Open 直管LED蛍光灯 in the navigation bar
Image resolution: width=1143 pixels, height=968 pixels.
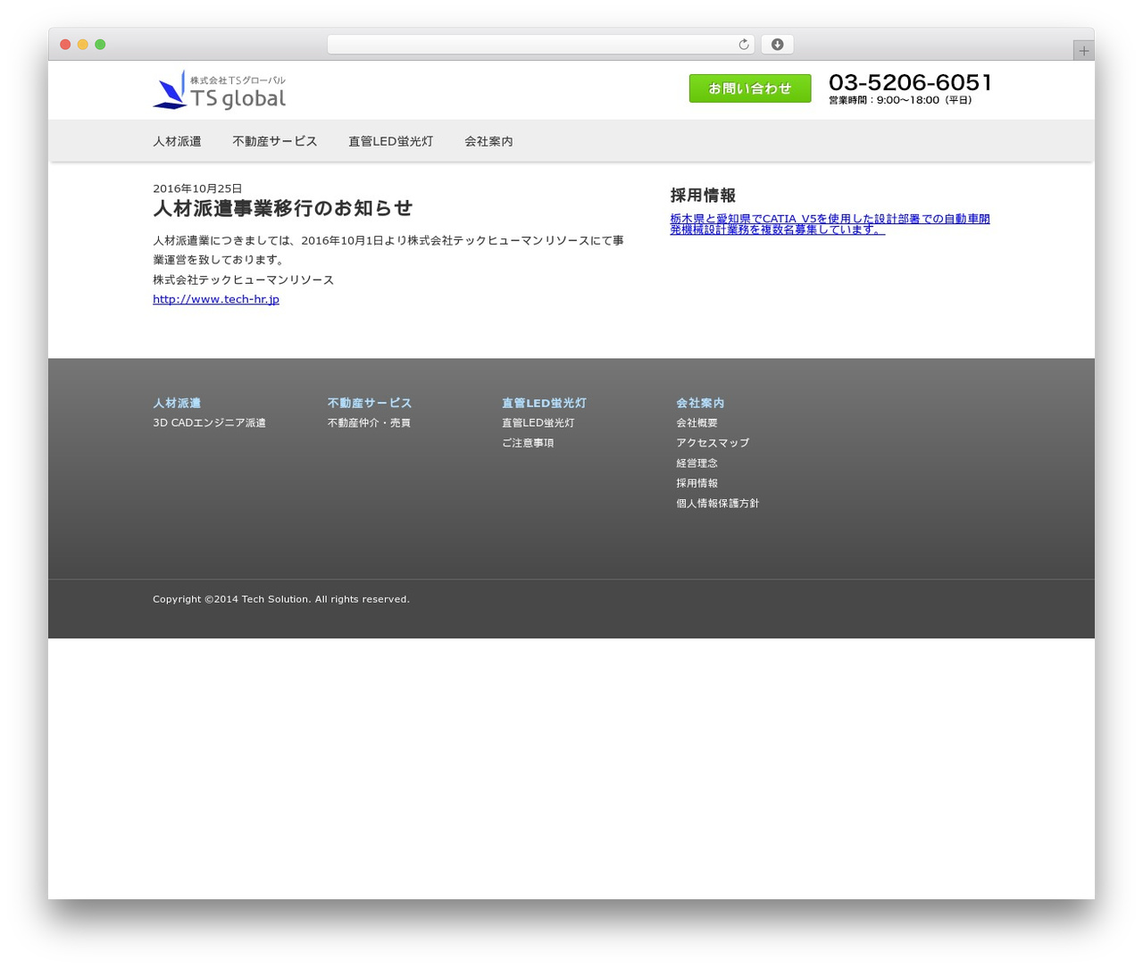point(391,141)
